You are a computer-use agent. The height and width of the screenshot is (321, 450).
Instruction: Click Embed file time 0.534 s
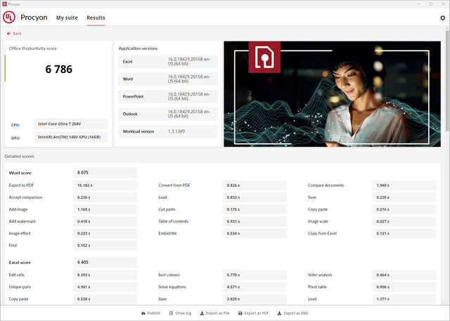pos(255,234)
